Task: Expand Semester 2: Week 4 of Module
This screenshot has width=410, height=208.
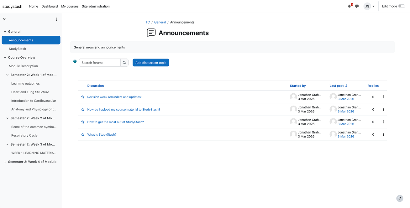Action: [x=5, y=162]
